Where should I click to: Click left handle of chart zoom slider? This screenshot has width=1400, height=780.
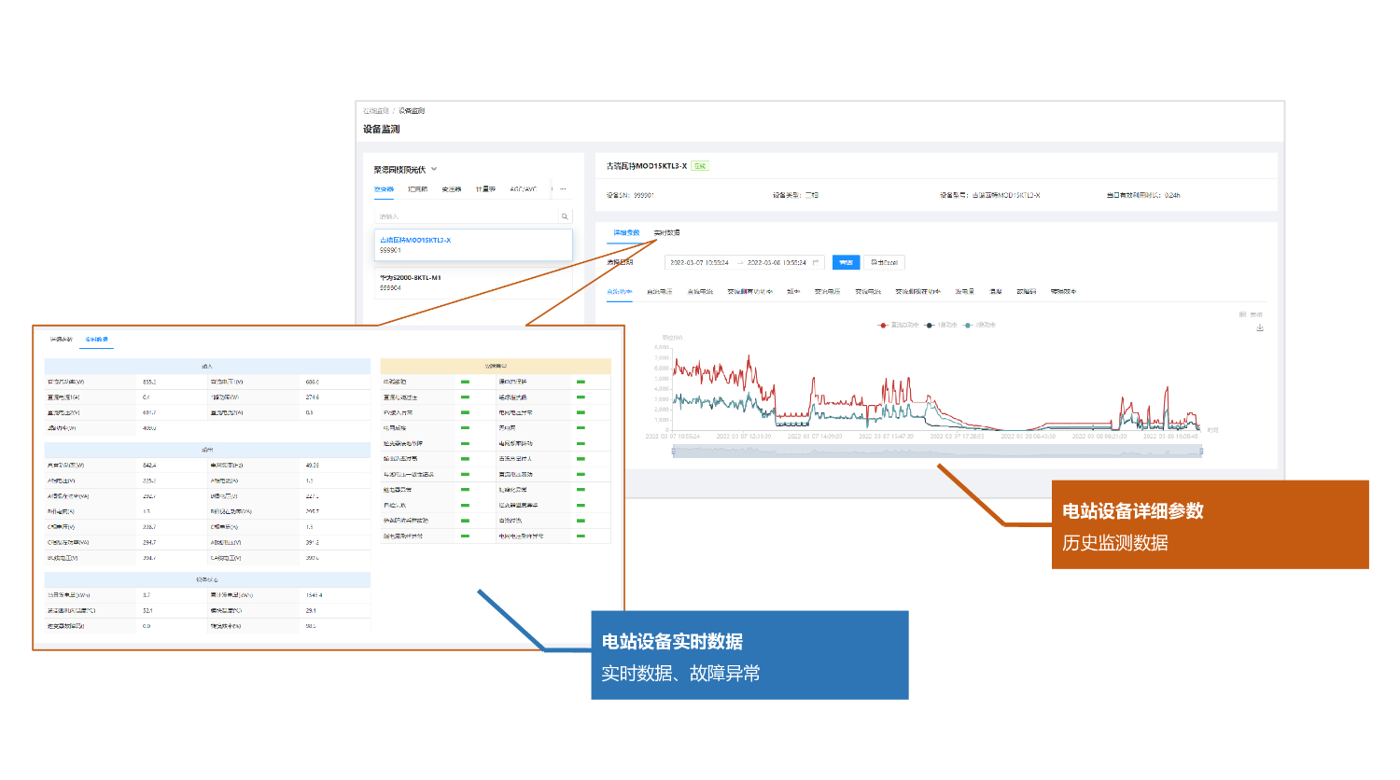(673, 452)
